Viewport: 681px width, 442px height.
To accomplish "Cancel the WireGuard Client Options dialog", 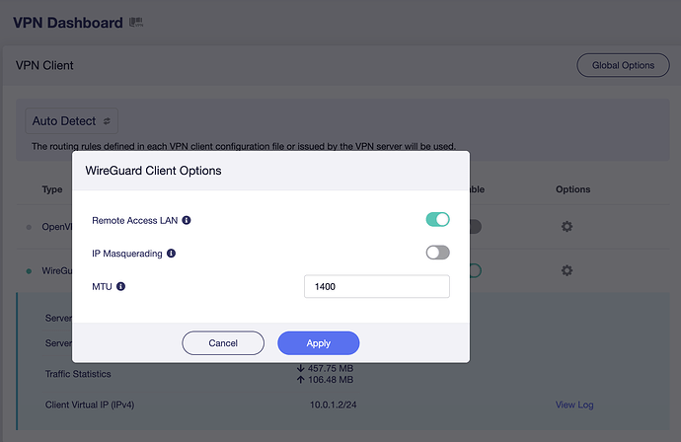I will click(x=223, y=343).
